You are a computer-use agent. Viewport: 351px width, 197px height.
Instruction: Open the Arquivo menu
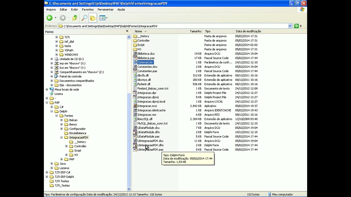tap(51, 10)
